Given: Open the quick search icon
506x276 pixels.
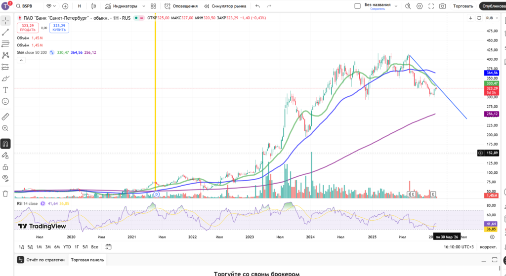Looking at the screenshot, I should point(408,6).
